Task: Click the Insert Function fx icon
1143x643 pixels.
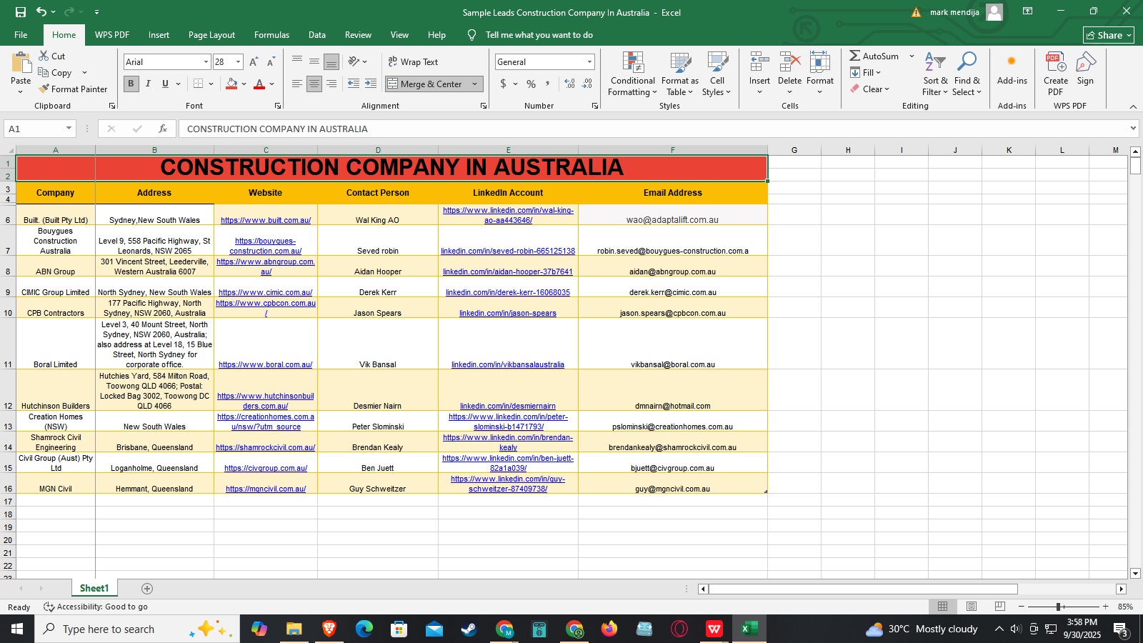Action: [163, 129]
